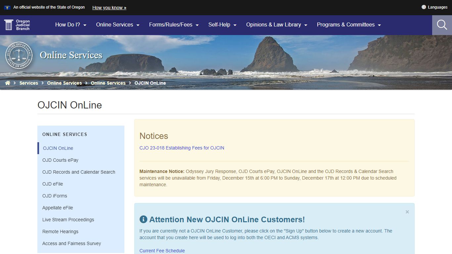Click the Oregon Judicial Branch logo
Screen dimensions: 452x254
point(17,25)
